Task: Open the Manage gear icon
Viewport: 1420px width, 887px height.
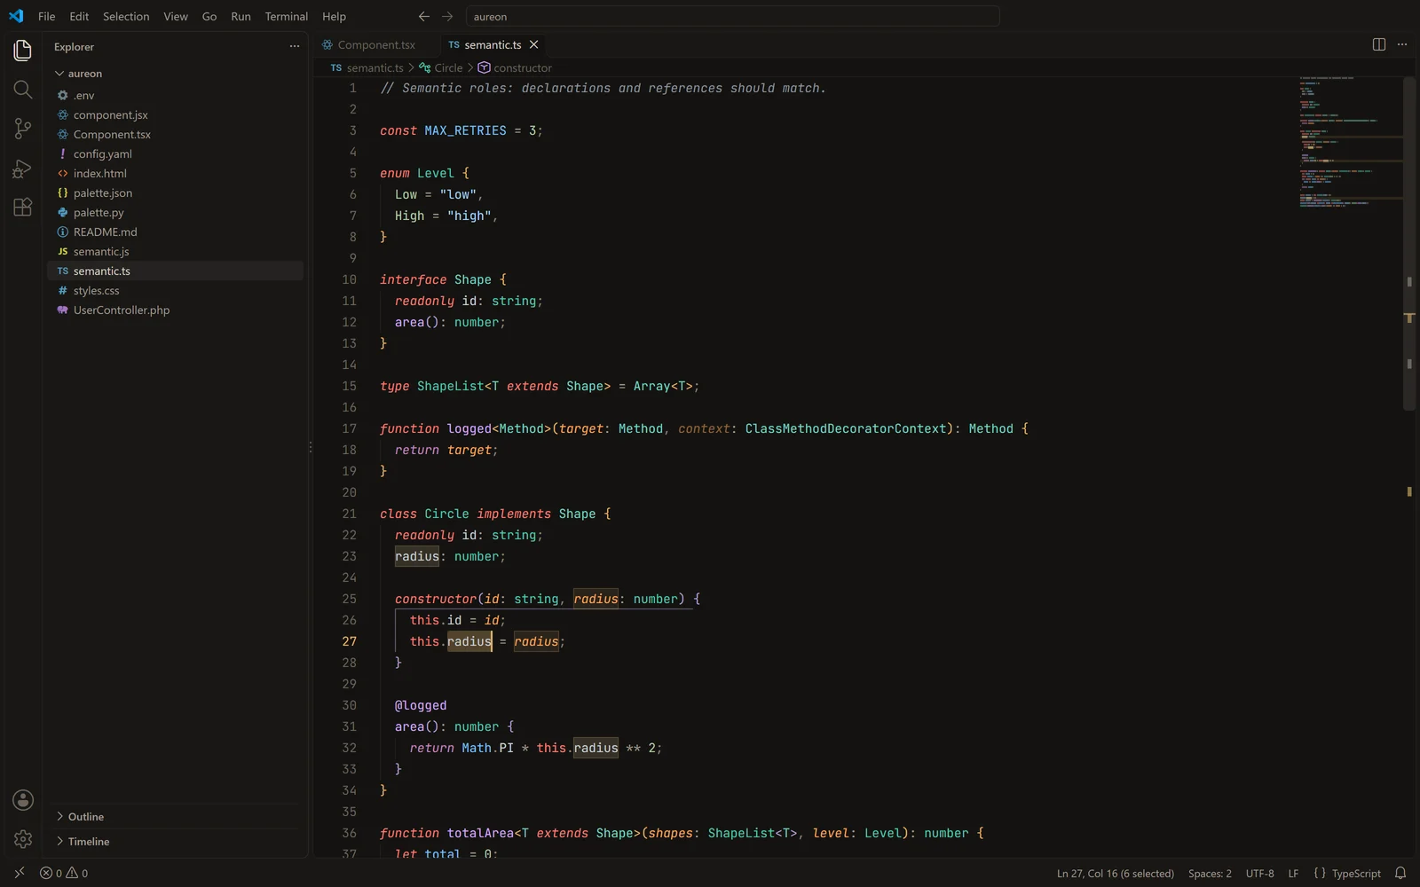Action: (23, 839)
